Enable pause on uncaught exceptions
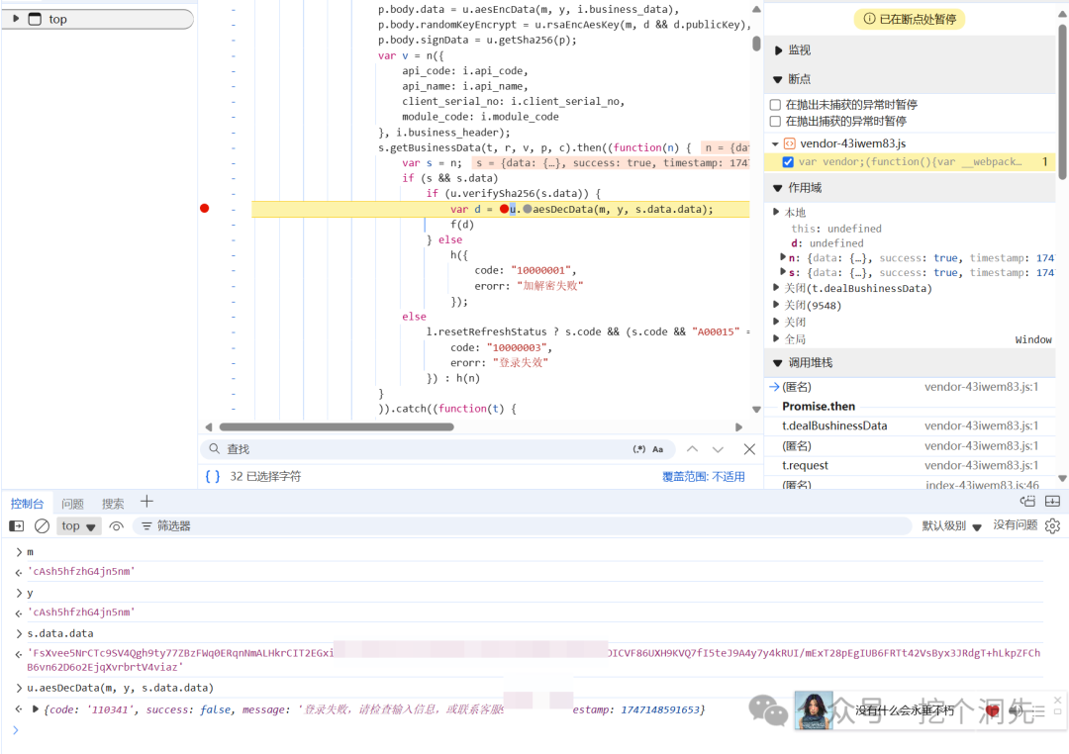The image size is (1069, 754). tap(775, 104)
